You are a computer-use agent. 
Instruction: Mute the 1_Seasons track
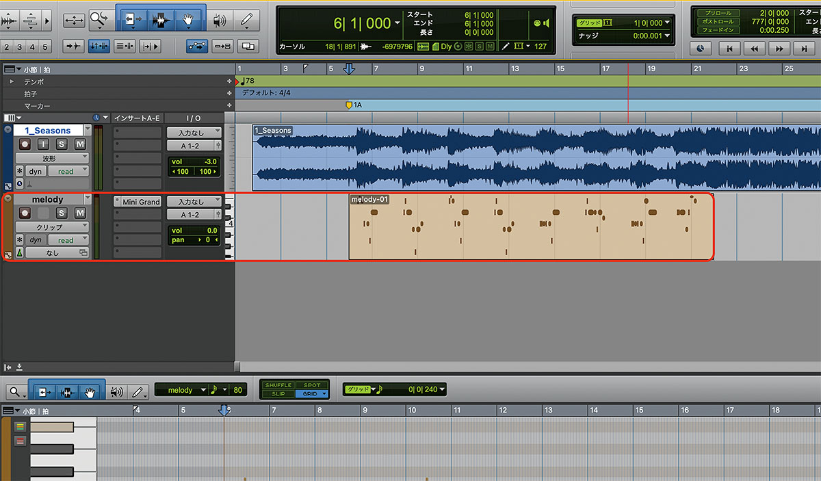pyautogui.click(x=80, y=144)
